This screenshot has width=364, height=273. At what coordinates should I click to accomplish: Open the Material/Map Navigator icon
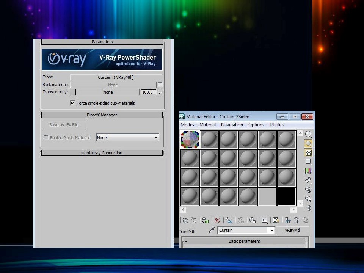tap(308, 207)
